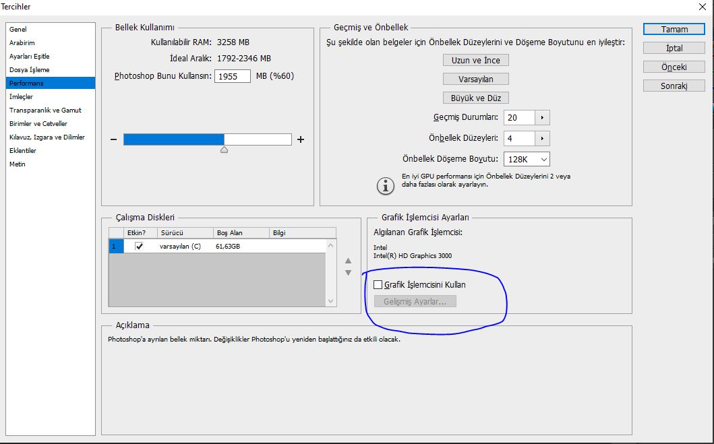
Task: Click the minus icon beside memory slider
Action: tap(115, 139)
